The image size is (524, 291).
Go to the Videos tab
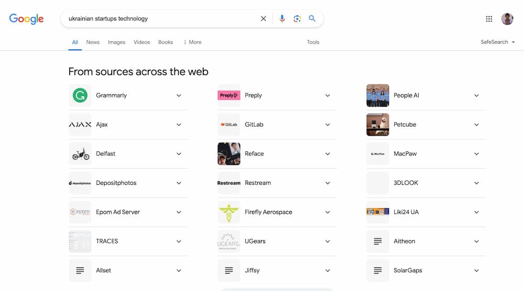[141, 42]
